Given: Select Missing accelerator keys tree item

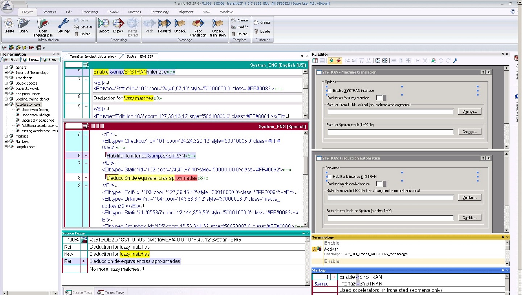Looking at the screenshot, I should click(40, 131).
